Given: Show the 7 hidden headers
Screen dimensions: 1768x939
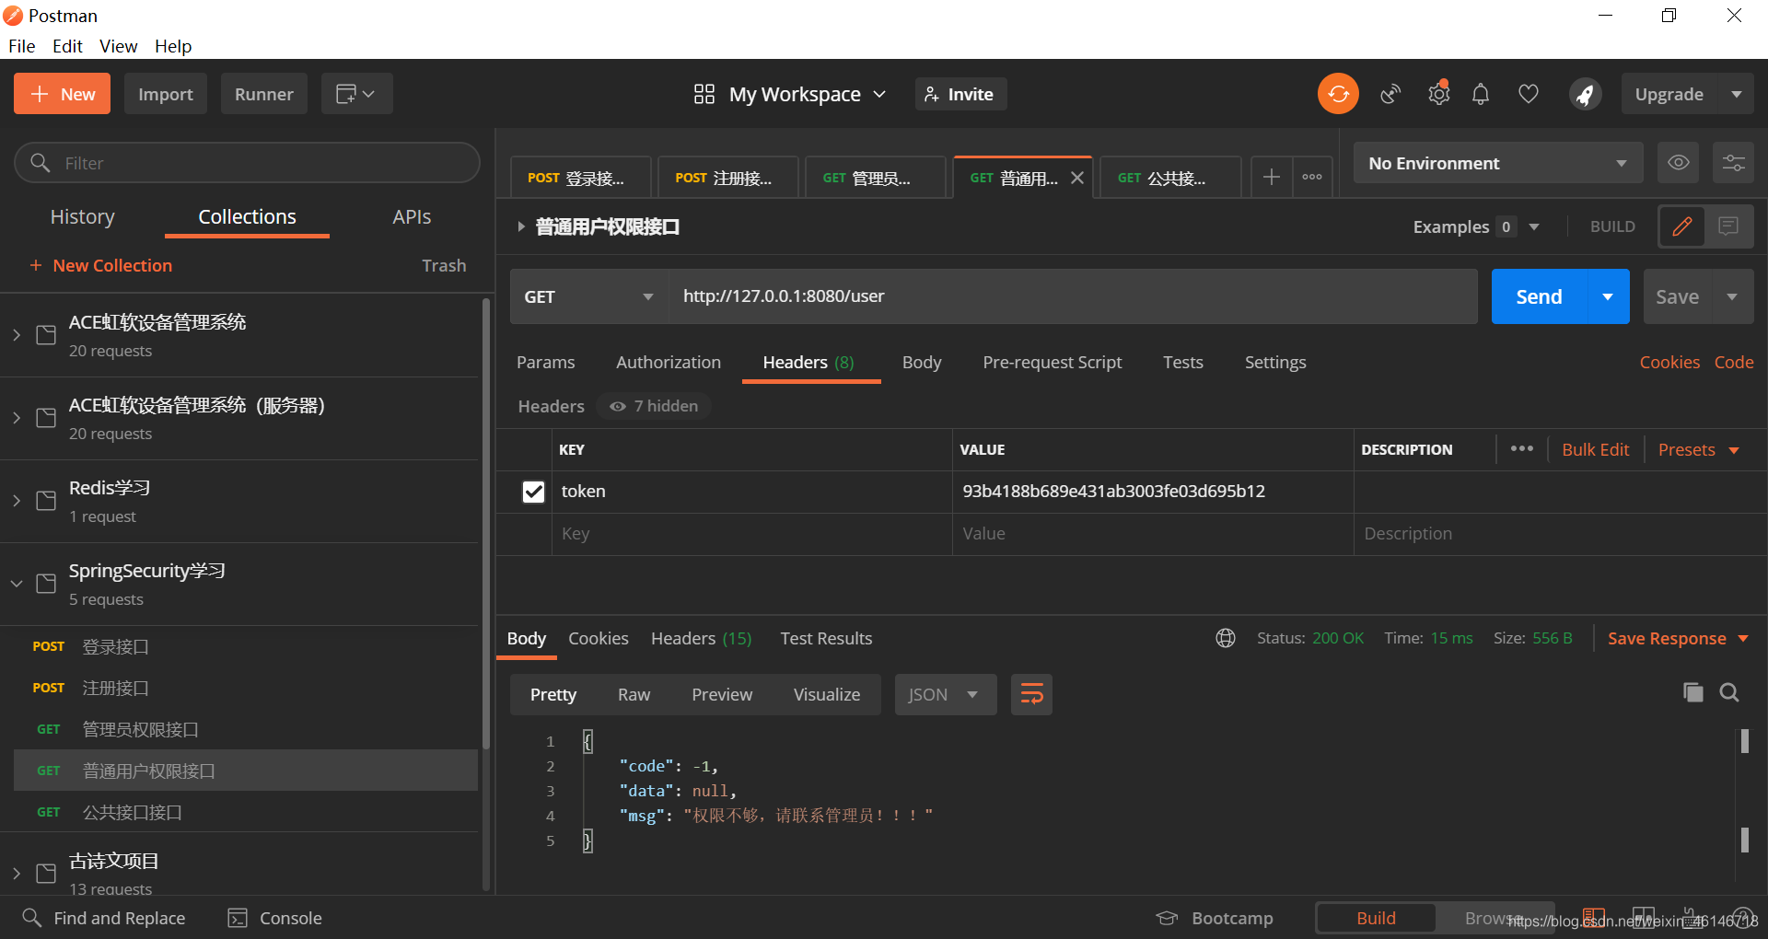Looking at the screenshot, I should pos(654,406).
